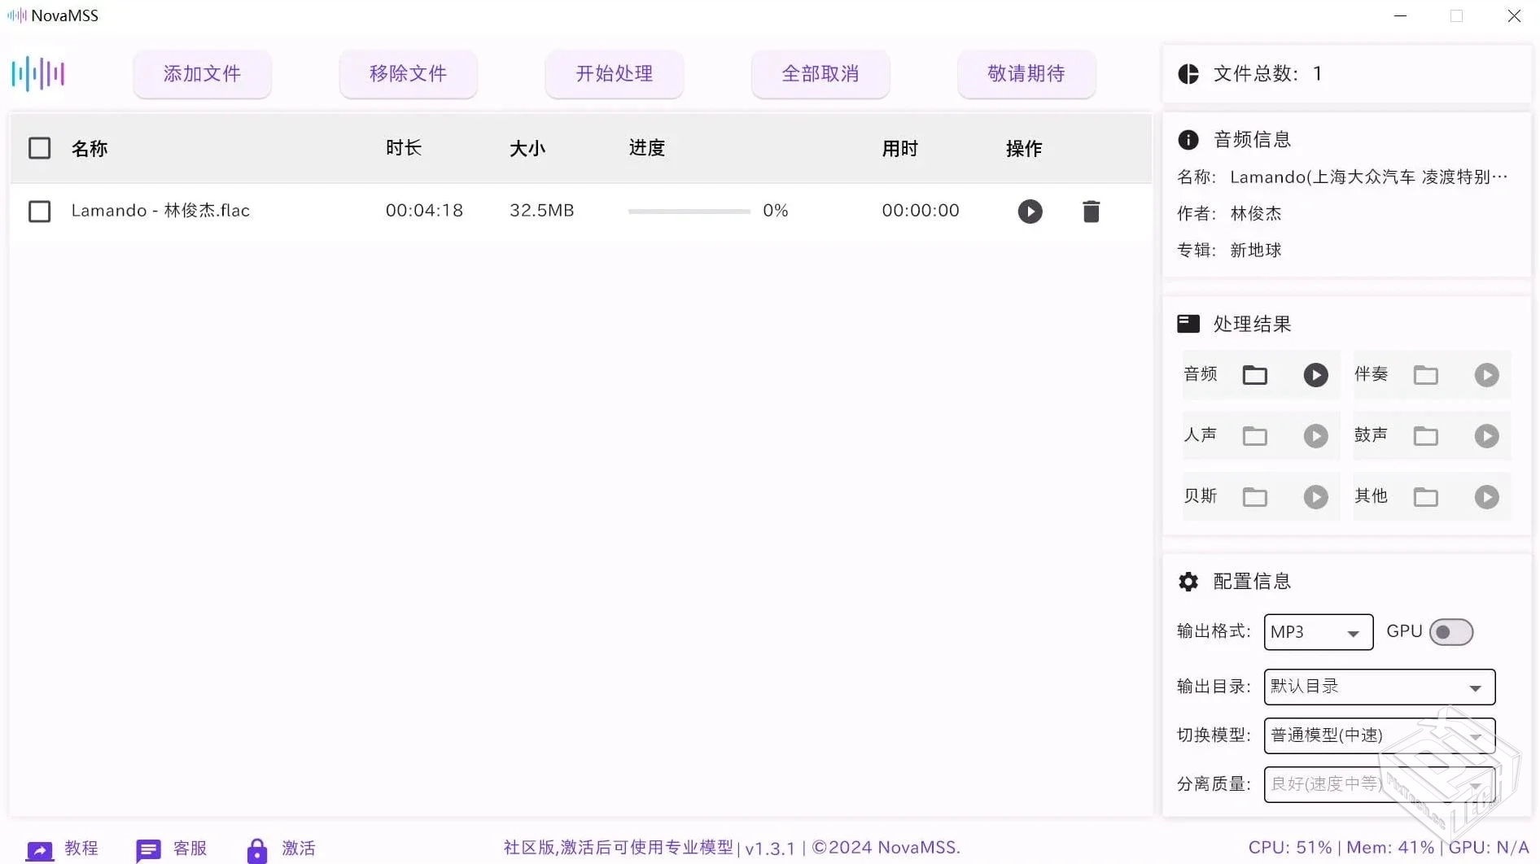
Task: Open the 其他 stem output folder
Action: pos(1425,496)
